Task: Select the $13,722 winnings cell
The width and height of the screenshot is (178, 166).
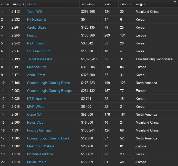Action: (x=87, y=154)
